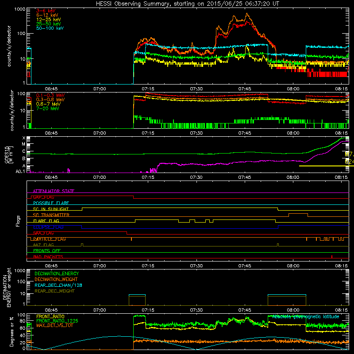Click 08:00 tick under the GOES plot
The width and height of the screenshot is (354, 354).
pyautogui.click(x=293, y=177)
